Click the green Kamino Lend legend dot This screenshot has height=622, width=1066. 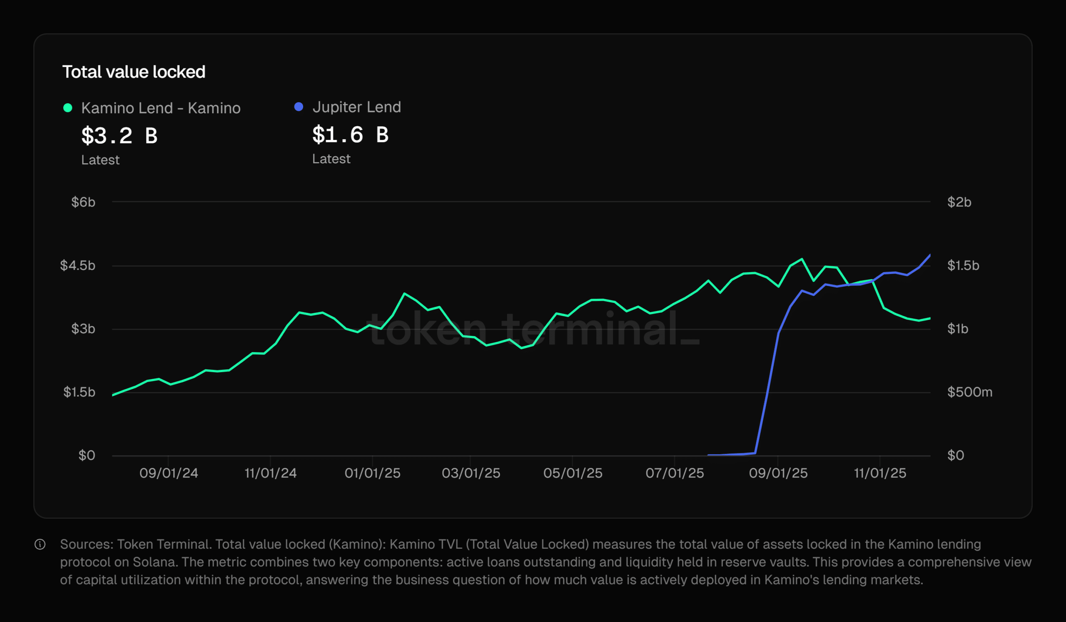[x=68, y=108]
